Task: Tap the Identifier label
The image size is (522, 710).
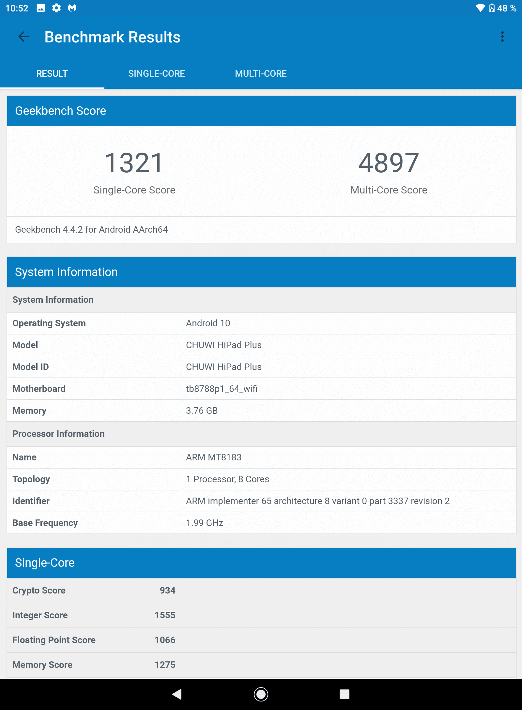Action: pos(31,501)
